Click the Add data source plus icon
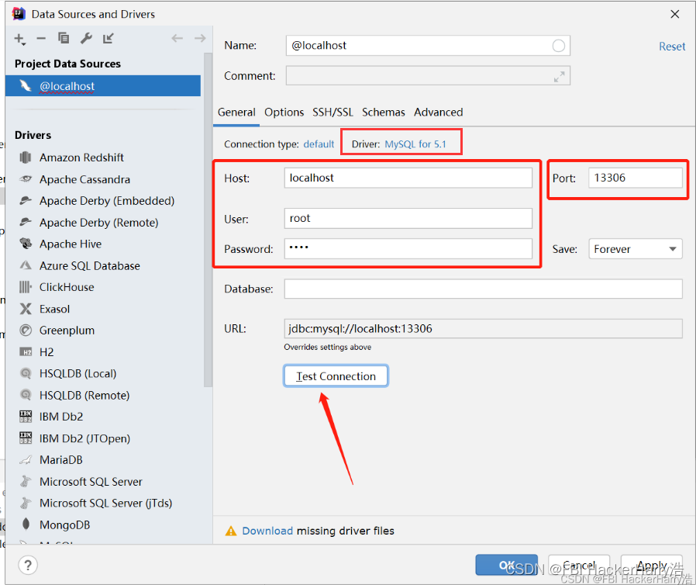This screenshot has width=696, height=585. click(19, 39)
